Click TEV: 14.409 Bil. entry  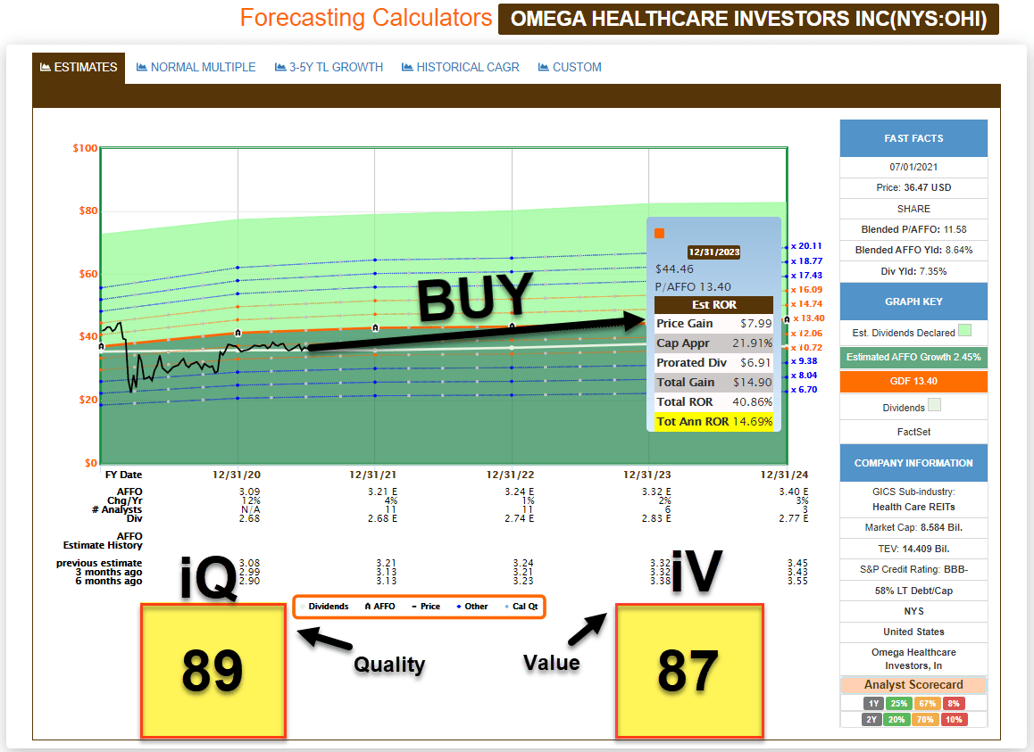point(913,549)
